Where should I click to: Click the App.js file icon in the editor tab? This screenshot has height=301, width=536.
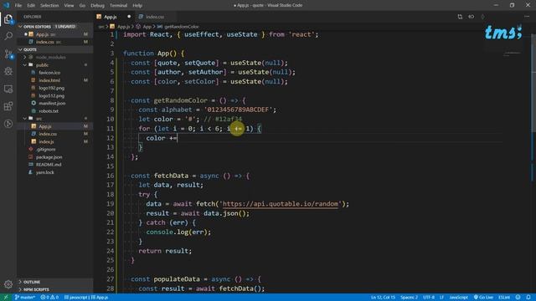click(x=99, y=17)
